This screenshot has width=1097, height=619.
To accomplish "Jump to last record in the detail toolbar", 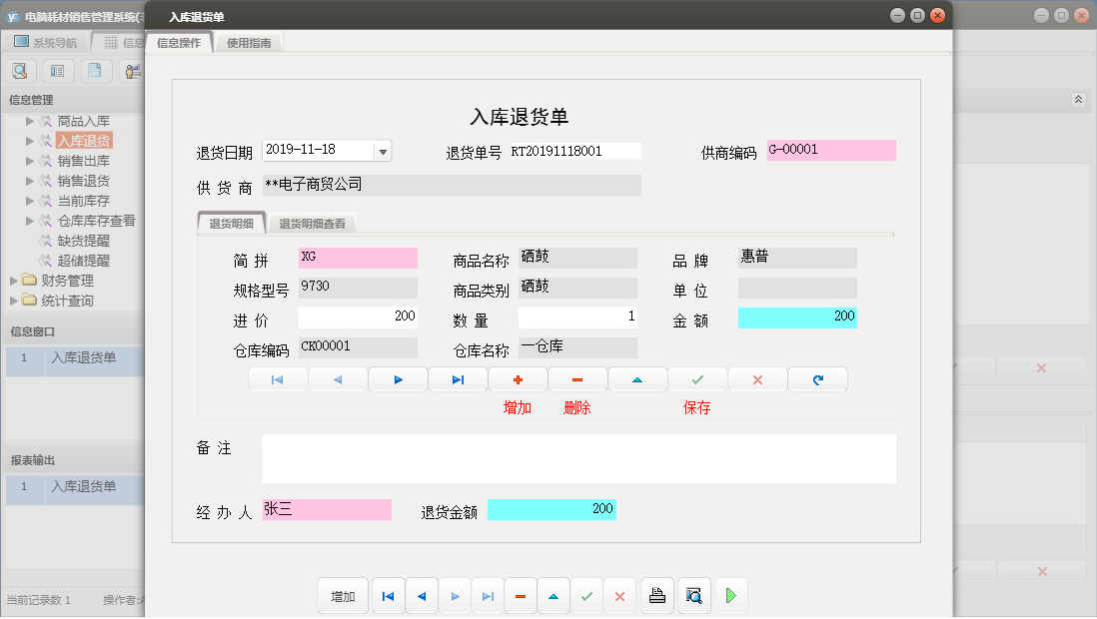I will [x=458, y=379].
